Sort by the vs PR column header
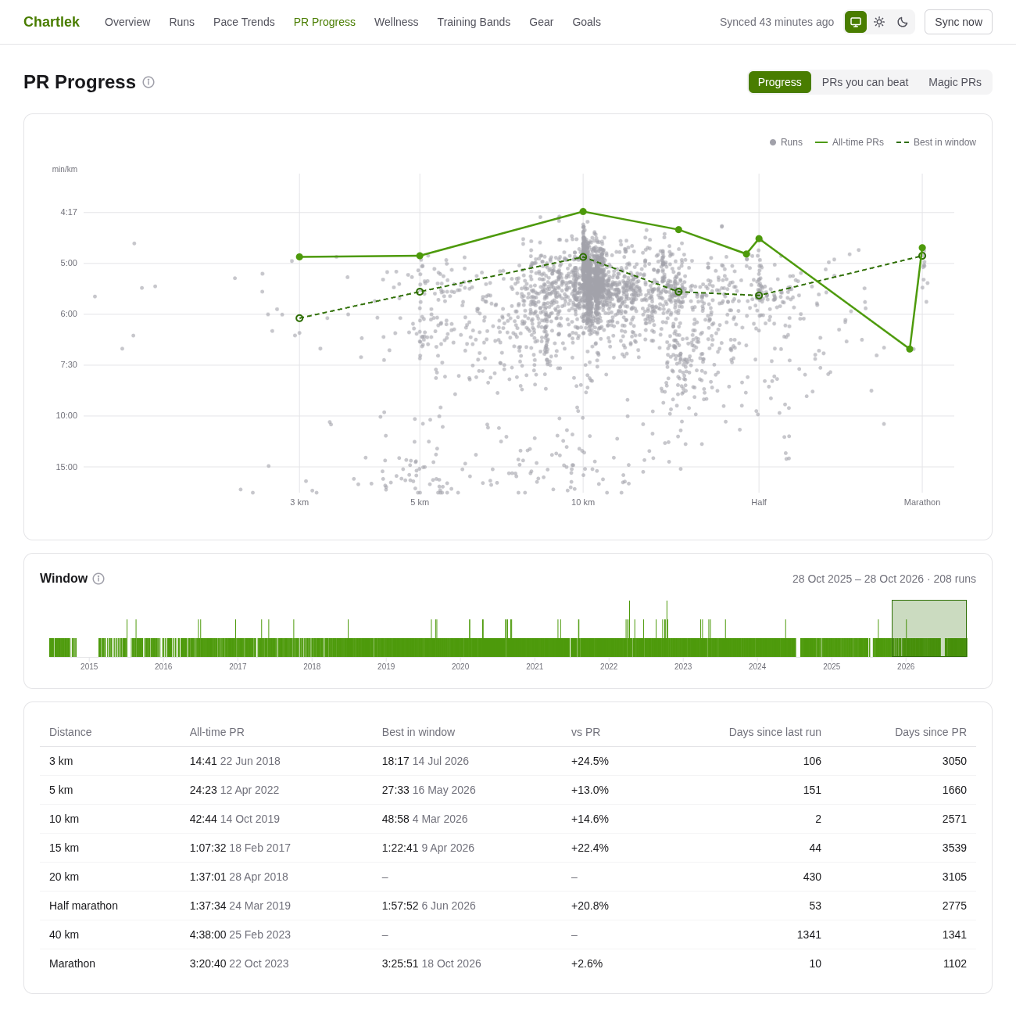The image size is (1016, 1019). click(585, 732)
